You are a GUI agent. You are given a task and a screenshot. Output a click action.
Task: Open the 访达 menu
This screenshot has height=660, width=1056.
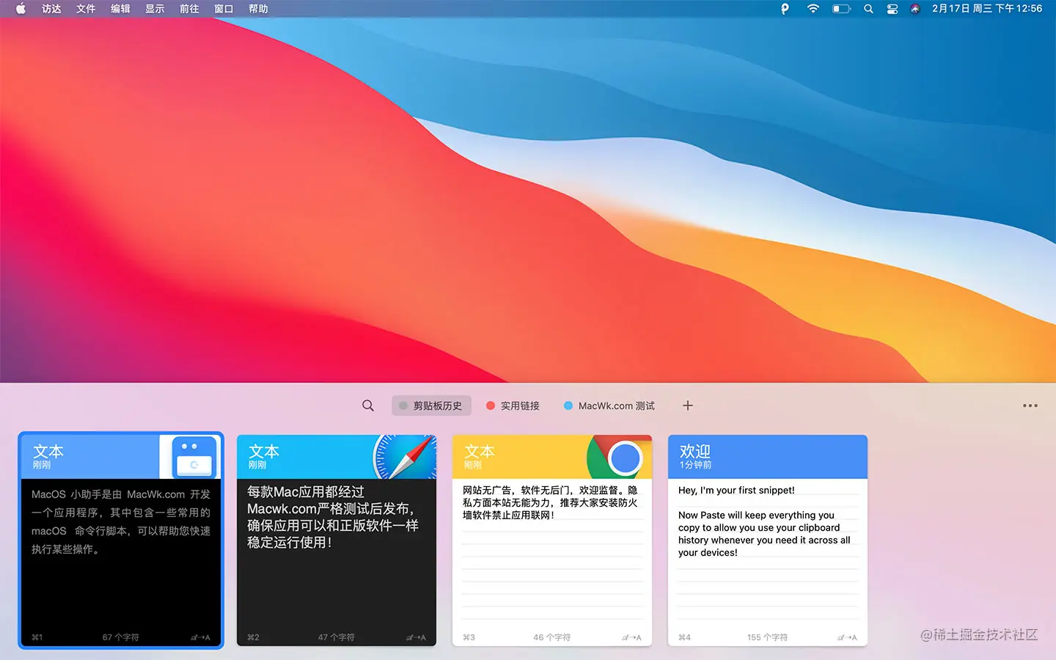[x=51, y=9]
